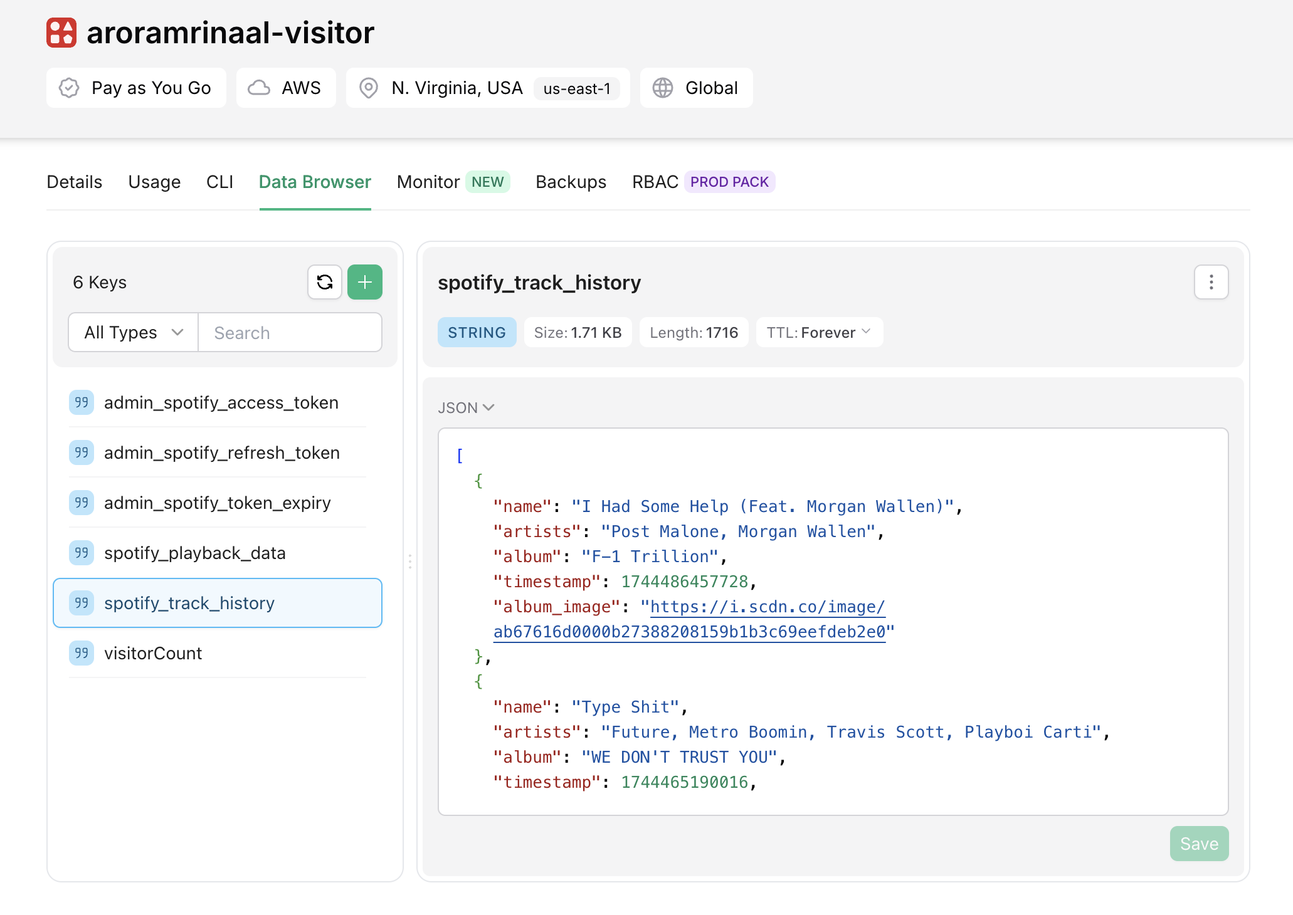
Task: Switch to the Usage tab
Action: click(154, 182)
